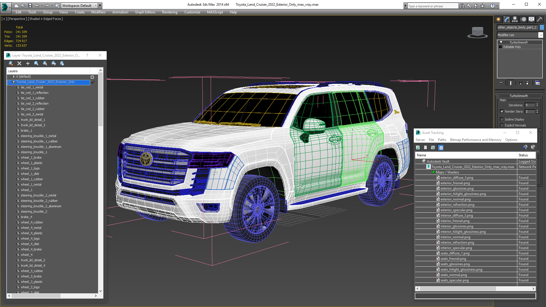Click the Status column header in Asset Tracking
The height and width of the screenshot is (307, 546).
click(x=526, y=155)
